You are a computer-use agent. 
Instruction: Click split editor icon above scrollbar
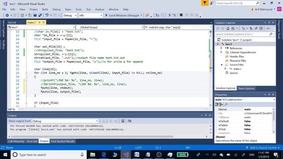[210, 31]
